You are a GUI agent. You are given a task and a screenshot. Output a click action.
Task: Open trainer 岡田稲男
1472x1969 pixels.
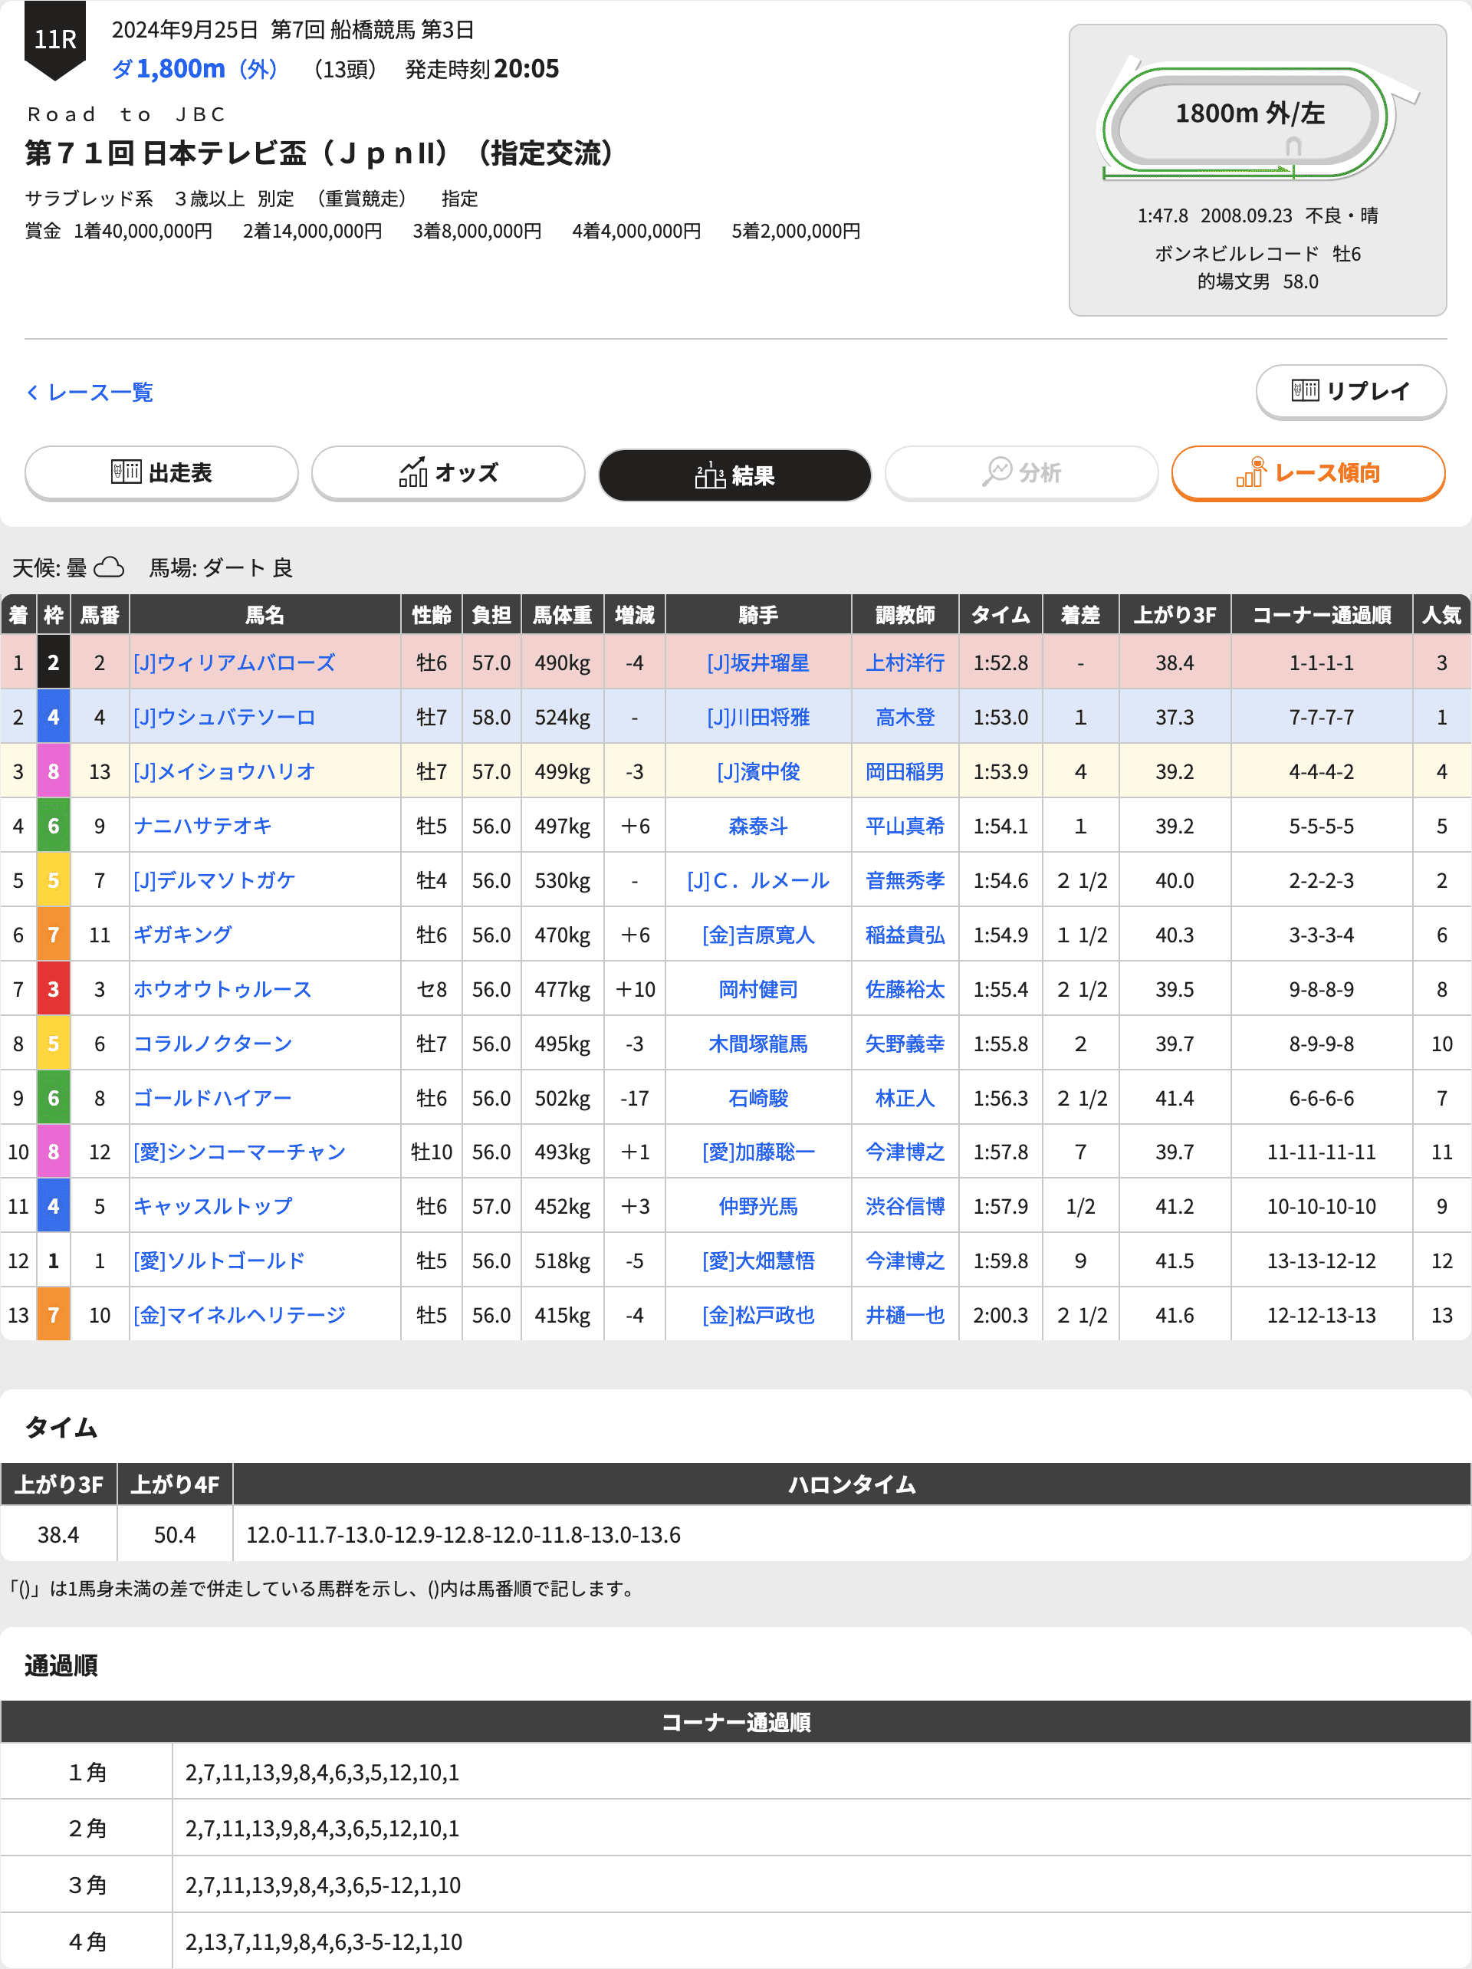pyautogui.click(x=905, y=771)
